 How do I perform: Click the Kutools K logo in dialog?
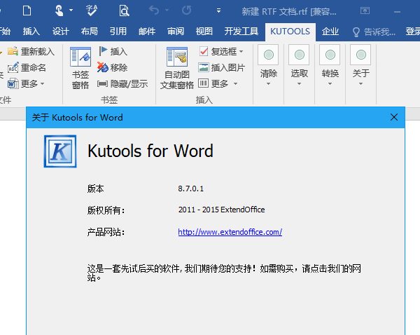tap(60, 151)
